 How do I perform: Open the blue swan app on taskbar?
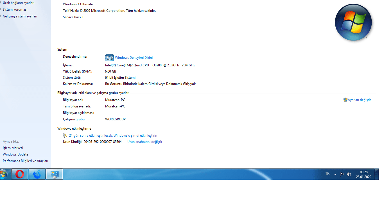[x=37, y=174]
